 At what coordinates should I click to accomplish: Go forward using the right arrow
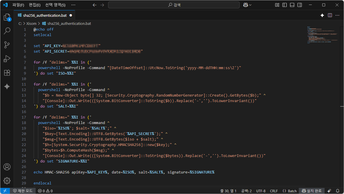[102, 5]
